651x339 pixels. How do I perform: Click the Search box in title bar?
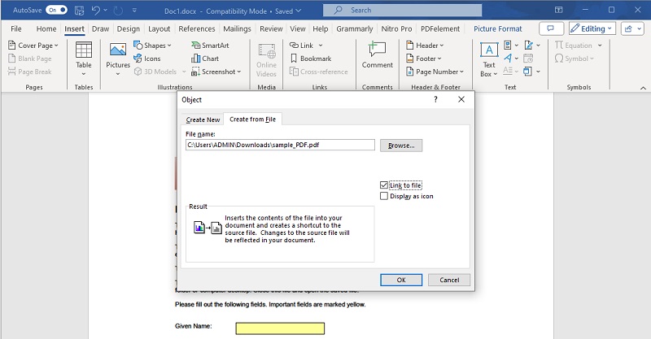[402, 10]
